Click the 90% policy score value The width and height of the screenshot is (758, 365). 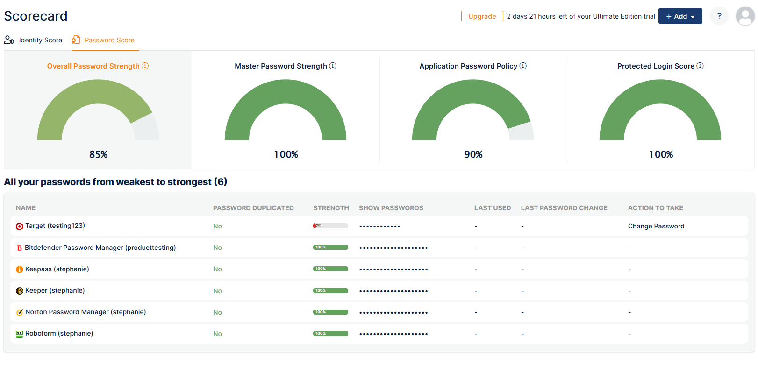(x=473, y=154)
